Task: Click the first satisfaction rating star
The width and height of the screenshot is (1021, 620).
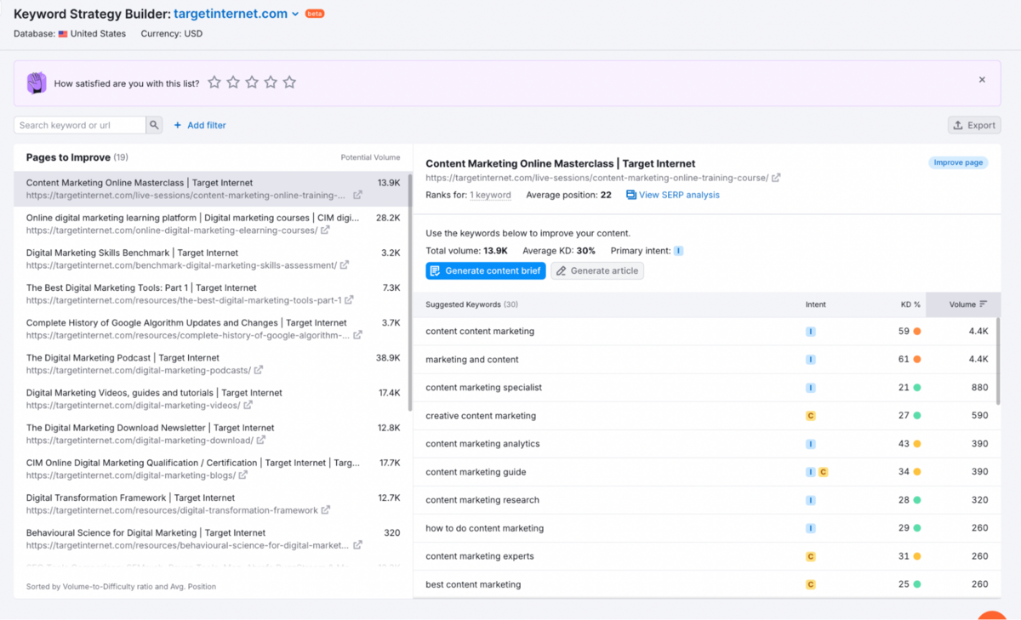Action: 214,82
